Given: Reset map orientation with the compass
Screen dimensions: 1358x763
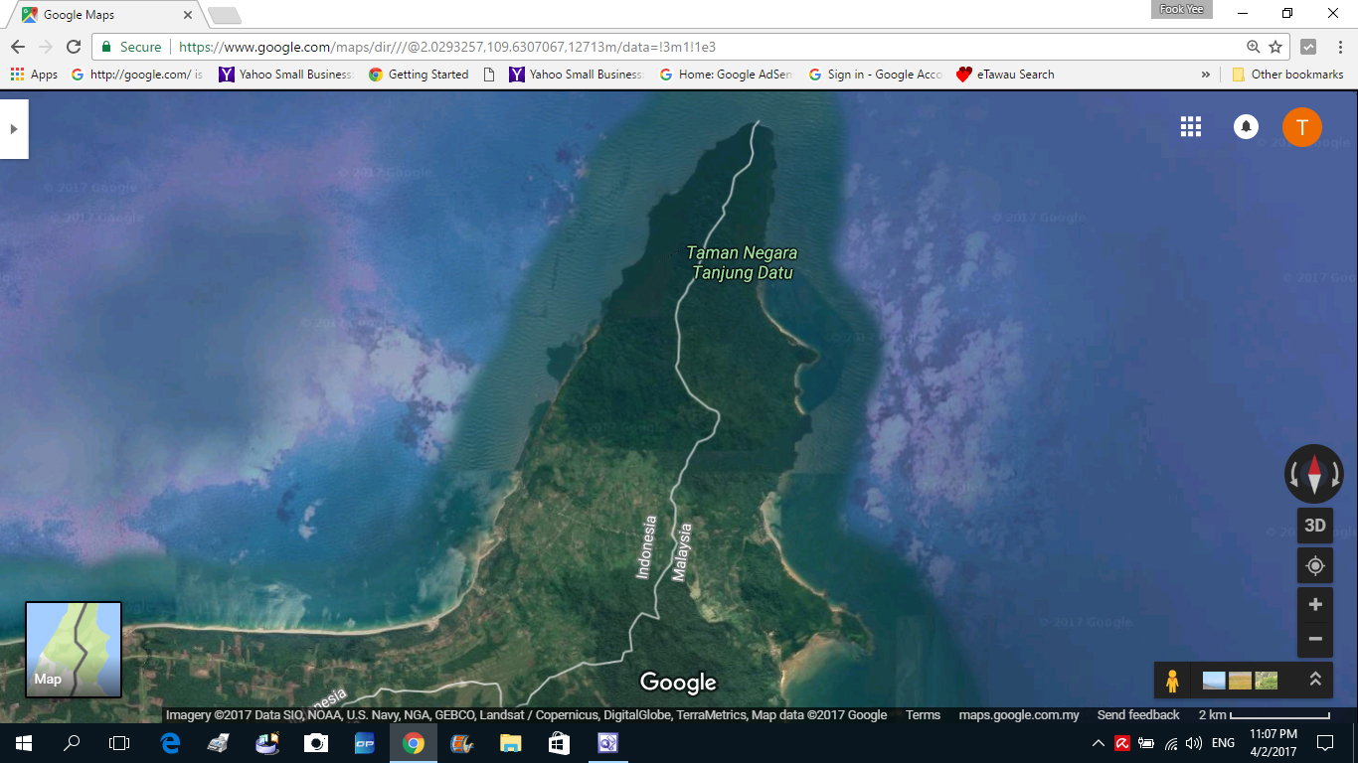Looking at the screenshot, I should 1314,474.
